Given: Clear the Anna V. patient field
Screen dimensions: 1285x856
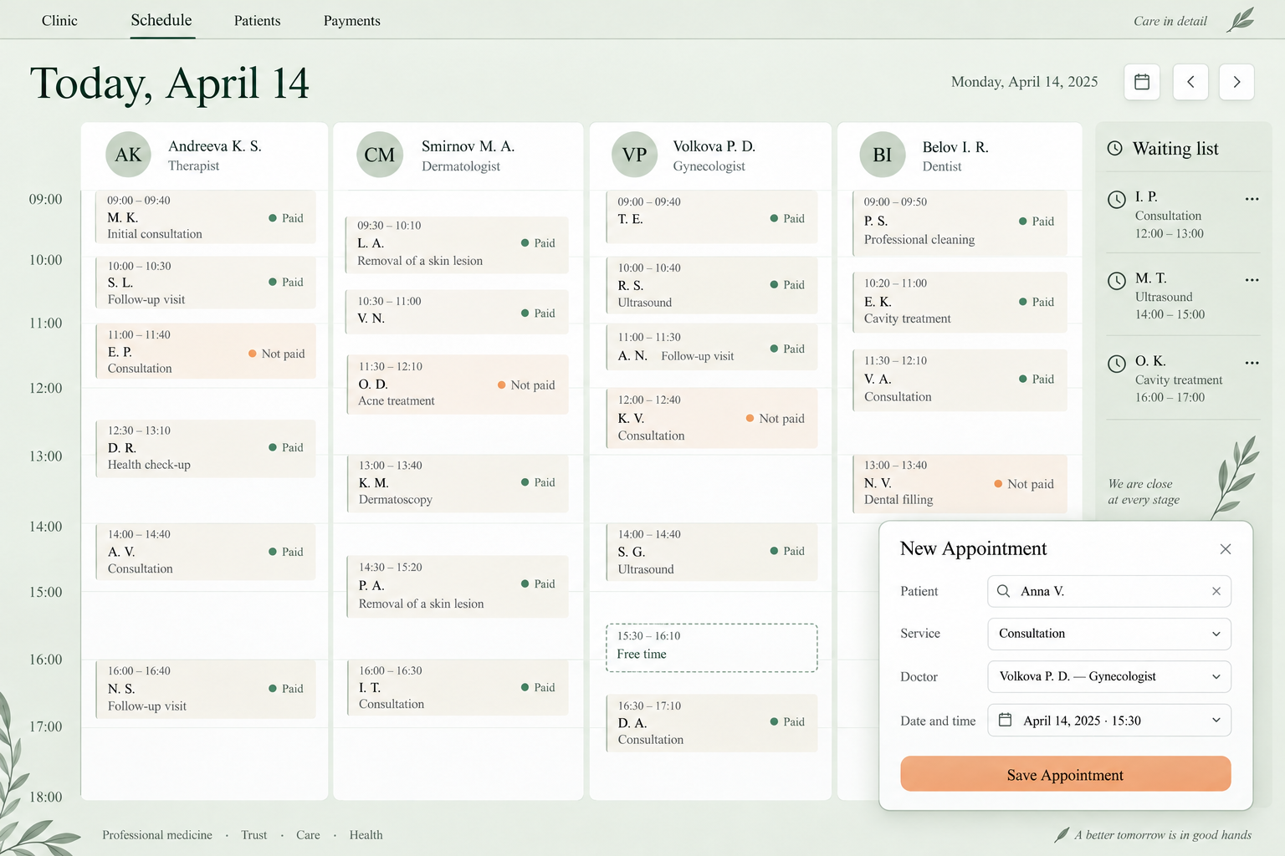Looking at the screenshot, I should [x=1216, y=591].
